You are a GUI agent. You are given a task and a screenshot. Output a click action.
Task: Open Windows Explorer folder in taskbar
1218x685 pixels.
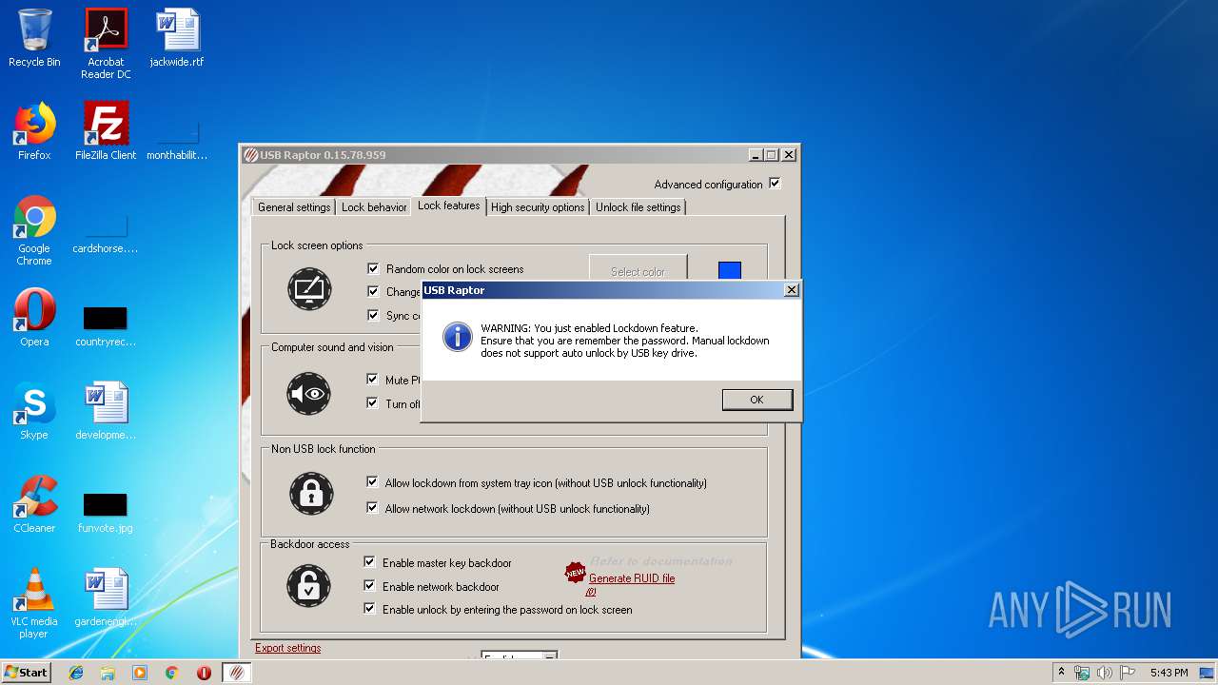tap(108, 673)
